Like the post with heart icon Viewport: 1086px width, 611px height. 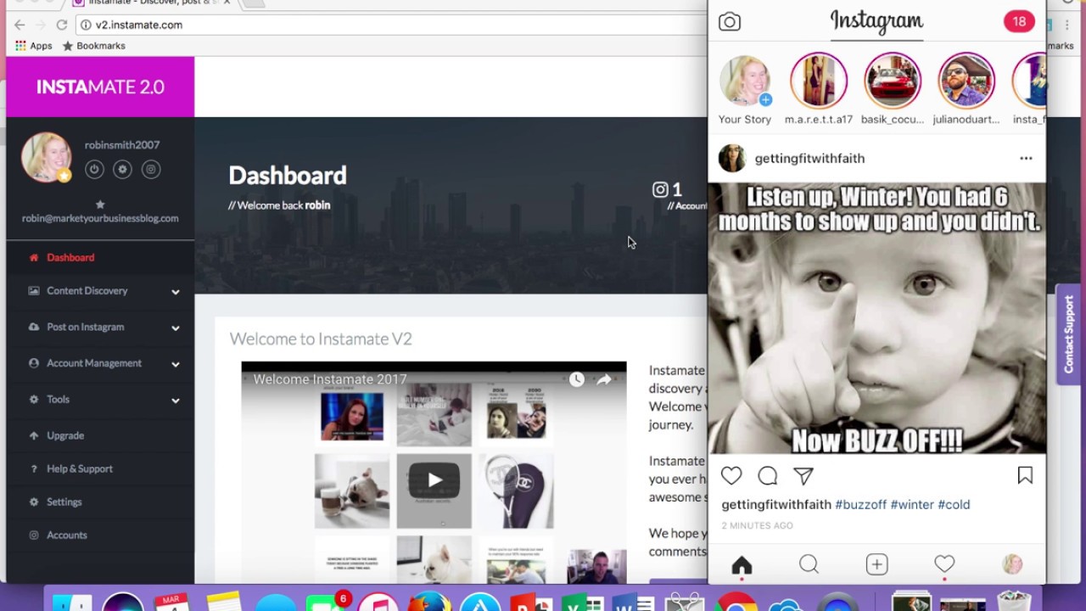[731, 476]
